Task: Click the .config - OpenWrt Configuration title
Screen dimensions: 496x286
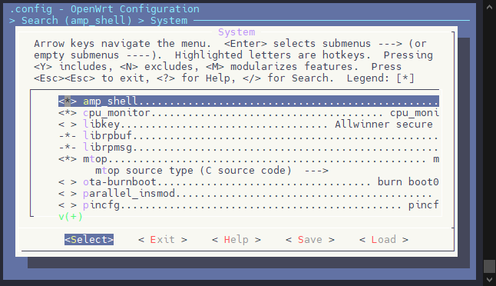Action: click(104, 9)
